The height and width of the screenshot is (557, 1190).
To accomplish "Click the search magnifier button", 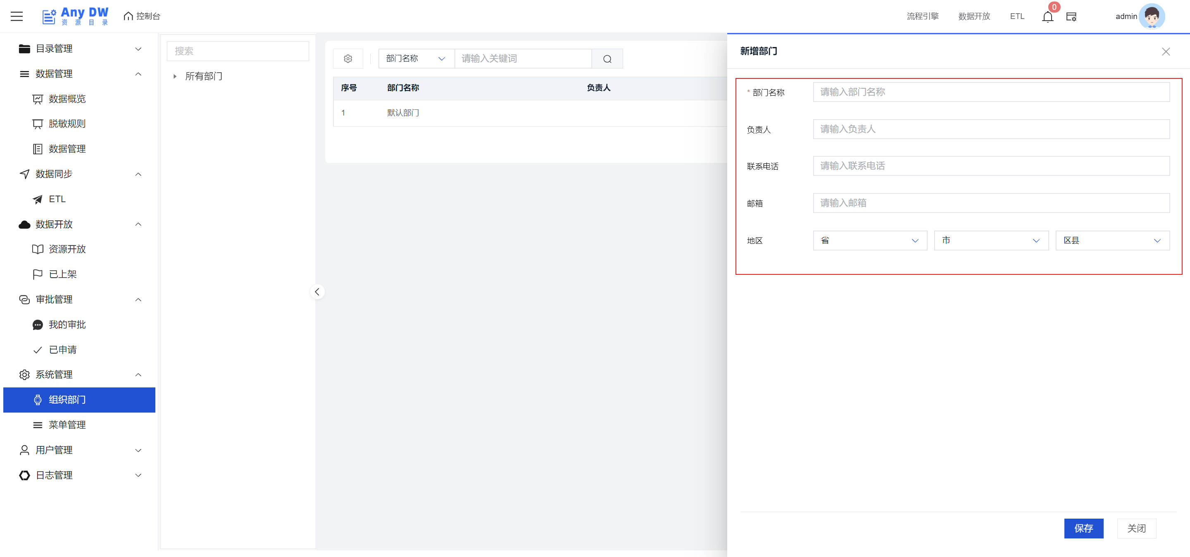I will [607, 59].
